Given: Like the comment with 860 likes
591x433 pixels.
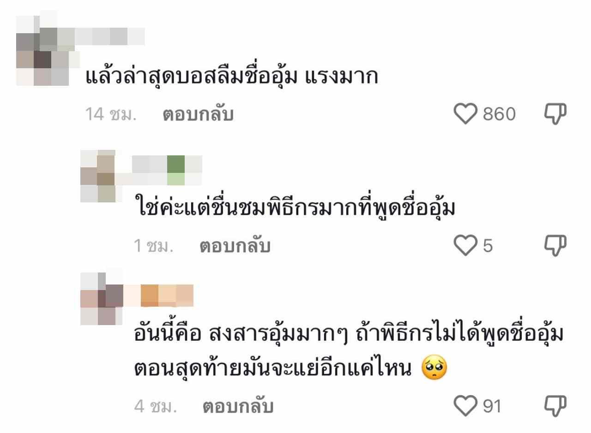Looking at the screenshot, I should point(465,114).
